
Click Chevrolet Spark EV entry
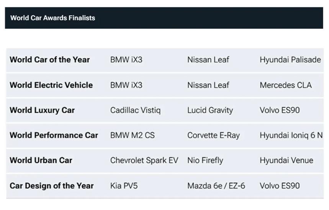(144, 161)
